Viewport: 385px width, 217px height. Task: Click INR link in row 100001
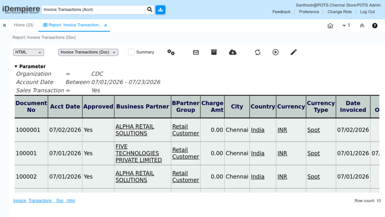[x=282, y=153]
